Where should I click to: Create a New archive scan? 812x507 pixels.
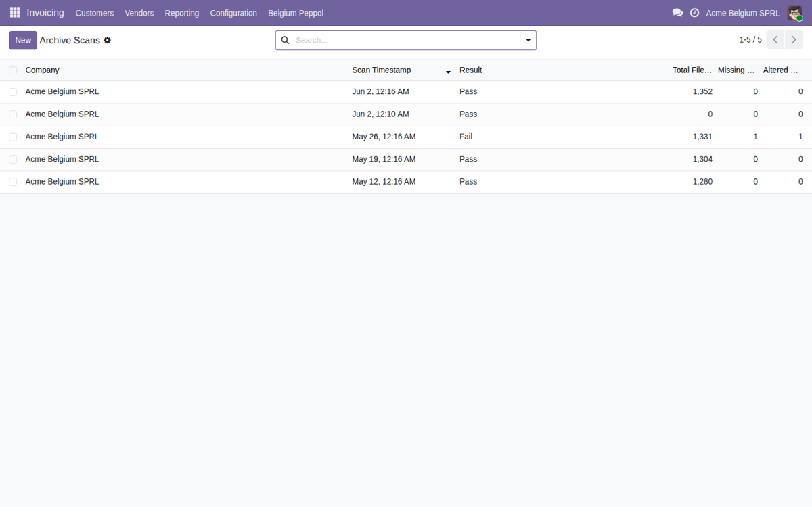pyautogui.click(x=23, y=40)
